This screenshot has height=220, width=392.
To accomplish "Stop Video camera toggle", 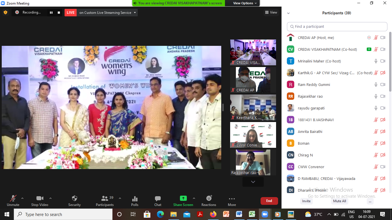I will [x=40, y=201].
